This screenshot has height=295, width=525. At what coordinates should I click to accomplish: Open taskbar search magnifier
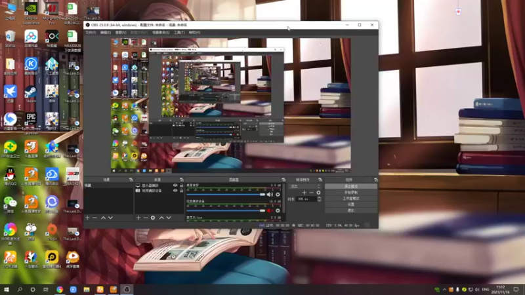pos(20,289)
